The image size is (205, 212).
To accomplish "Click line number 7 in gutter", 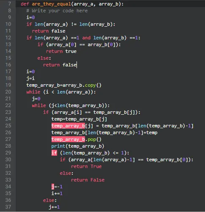I will pos(10,4).
